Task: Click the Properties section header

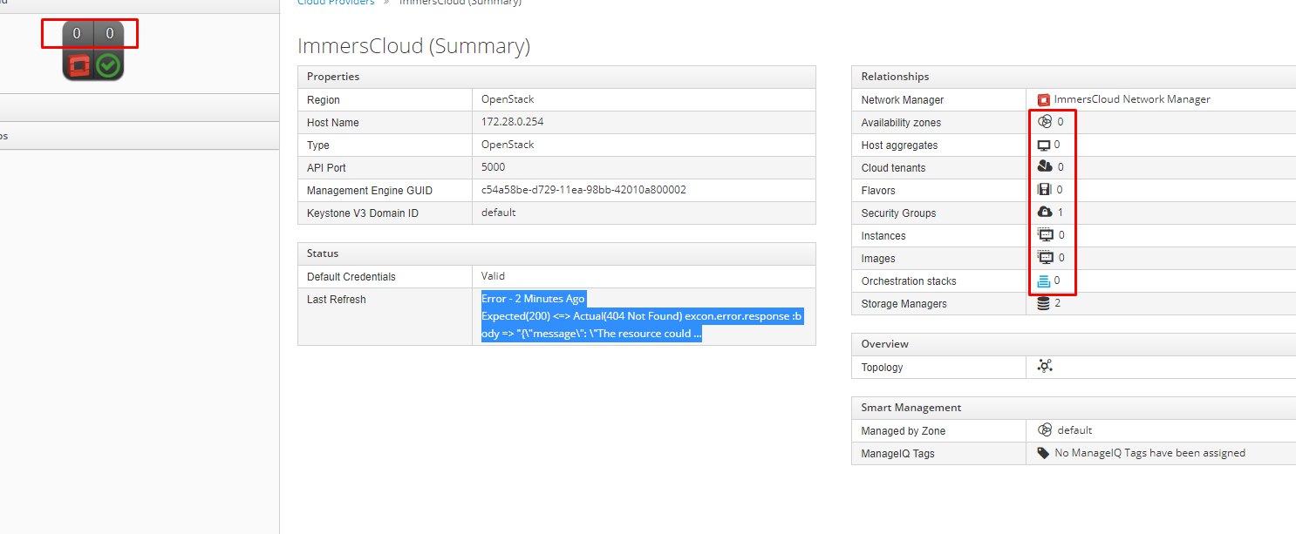Action: pos(556,77)
